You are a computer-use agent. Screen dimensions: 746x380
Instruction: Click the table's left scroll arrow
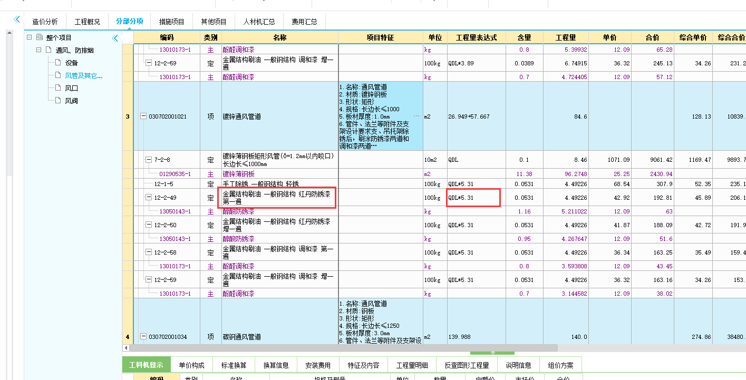click(125, 348)
